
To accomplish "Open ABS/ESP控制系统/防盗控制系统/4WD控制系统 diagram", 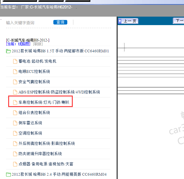I will click(59, 92).
